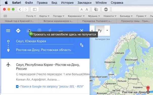
Task: Switch to tab Новый год в Красной п...
Action: point(19,21)
